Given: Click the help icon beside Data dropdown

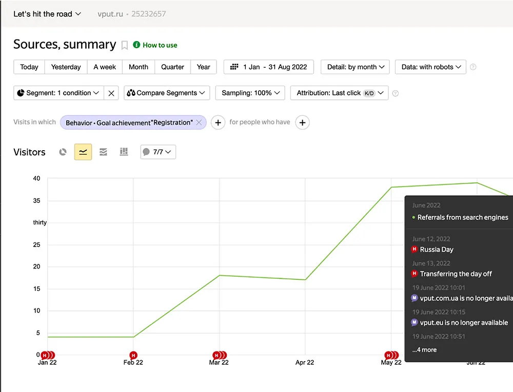Looking at the screenshot, I should 473,67.
